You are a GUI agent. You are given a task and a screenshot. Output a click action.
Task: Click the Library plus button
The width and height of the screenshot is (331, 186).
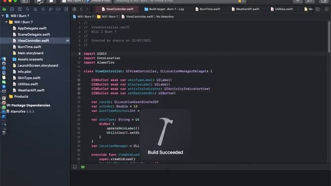(298, 1)
